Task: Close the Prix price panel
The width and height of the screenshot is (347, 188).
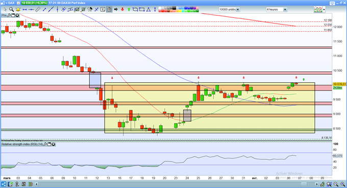Action: [x=17, y=15]
